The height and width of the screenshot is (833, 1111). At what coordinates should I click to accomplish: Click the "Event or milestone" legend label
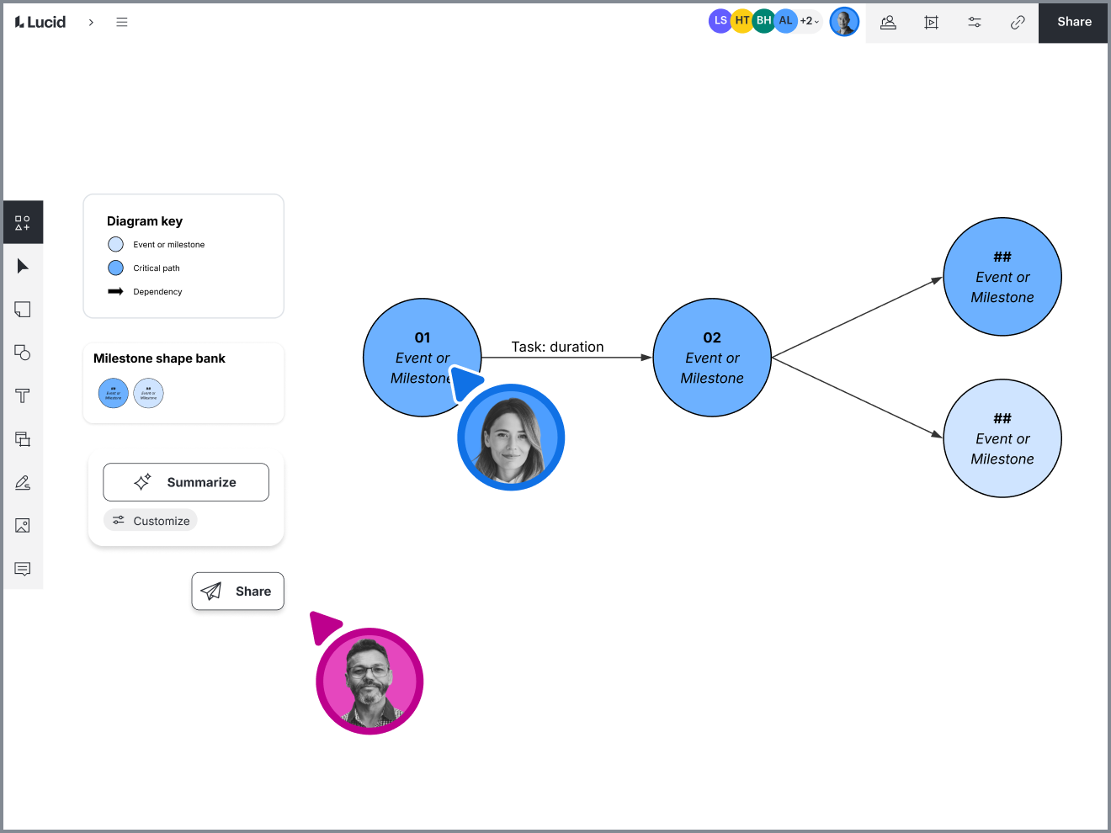[x=168, y=245]
